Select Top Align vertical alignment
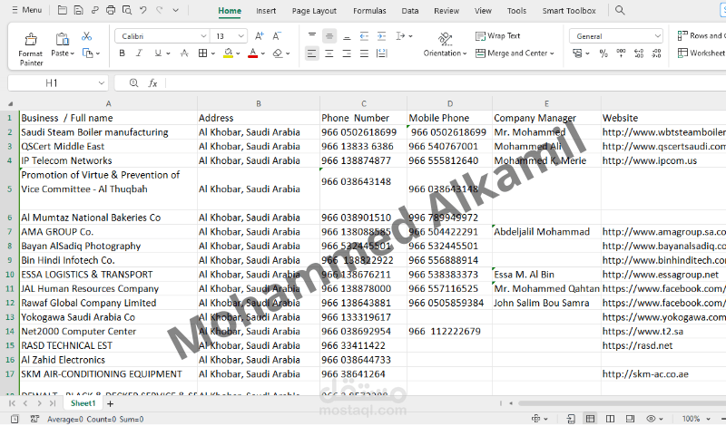 (x=312, y=35)
